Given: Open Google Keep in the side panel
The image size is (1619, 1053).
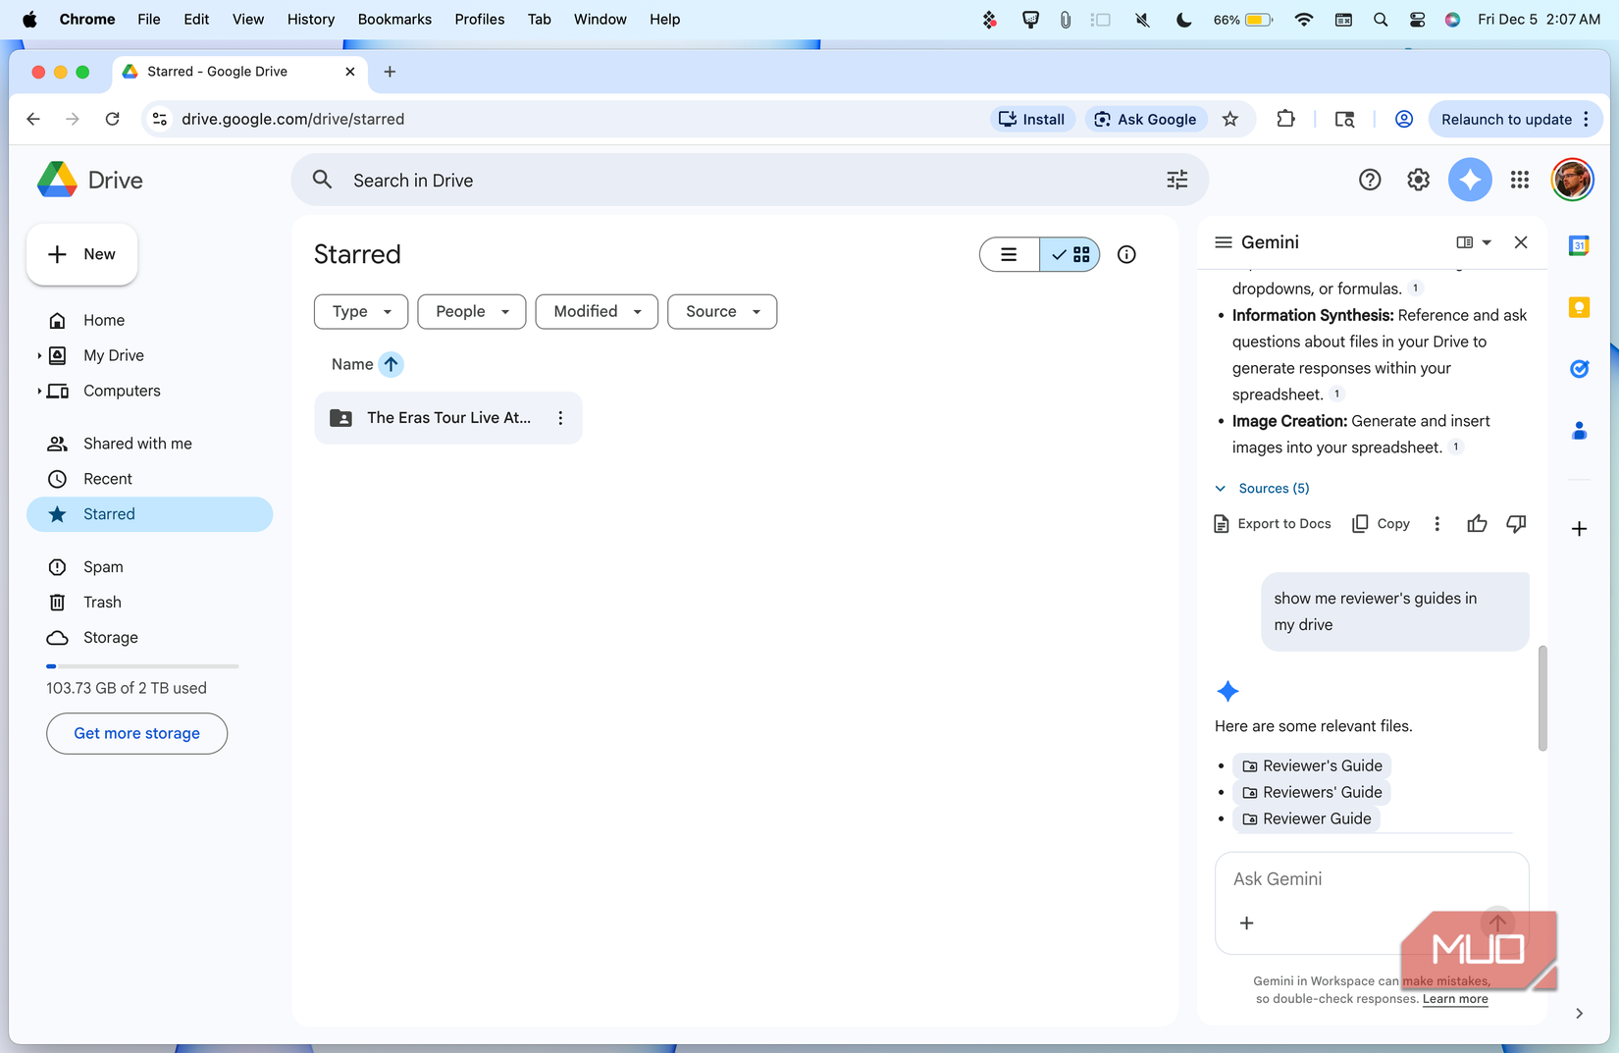Looking at the screenshot, I should (1579, 307).
